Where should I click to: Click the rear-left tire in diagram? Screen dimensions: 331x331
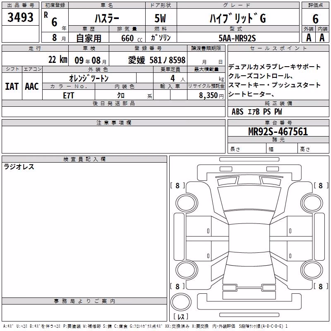tap(187, 270)
